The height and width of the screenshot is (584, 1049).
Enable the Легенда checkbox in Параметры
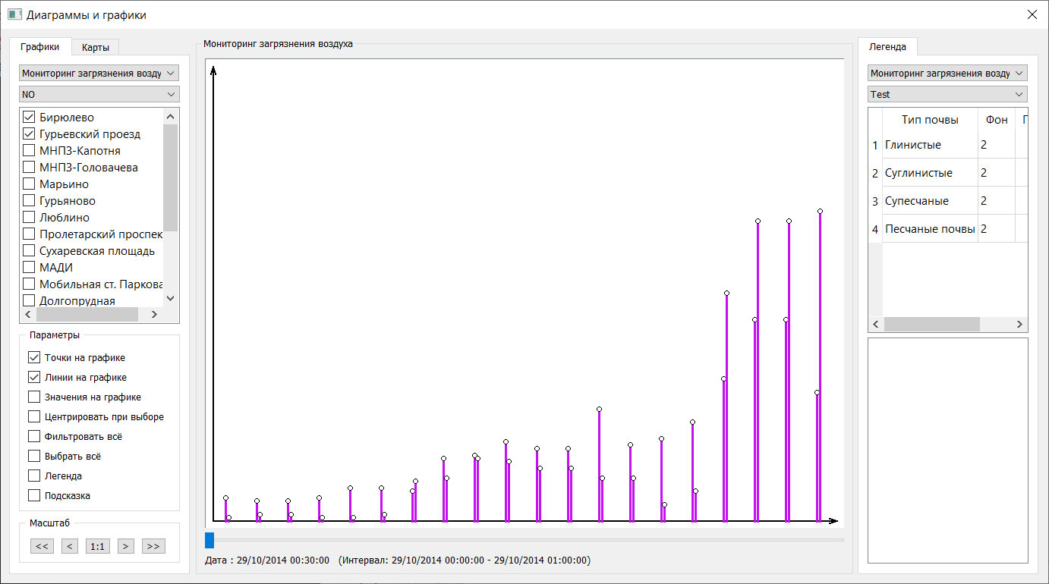[x=34, y=476]
